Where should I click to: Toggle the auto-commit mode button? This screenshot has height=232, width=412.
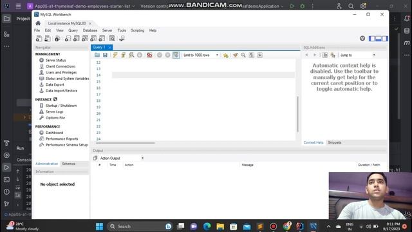176,55
